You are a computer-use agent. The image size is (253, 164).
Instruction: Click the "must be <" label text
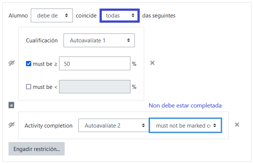tap(45, 87)
